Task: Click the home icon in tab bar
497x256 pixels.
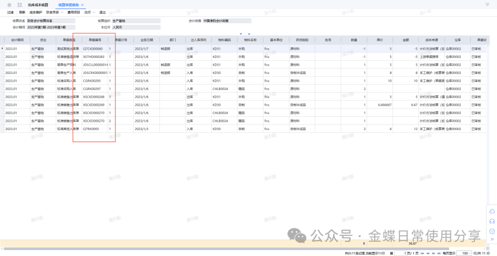Action: (9, 5)
